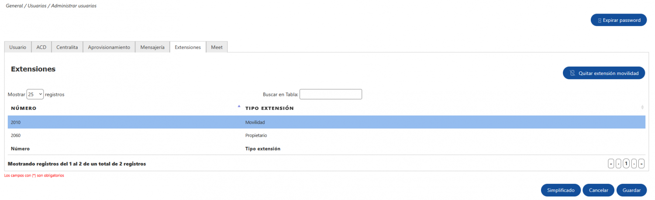Go to previous page arrow
655x200 pixels.
click(618, 164)
